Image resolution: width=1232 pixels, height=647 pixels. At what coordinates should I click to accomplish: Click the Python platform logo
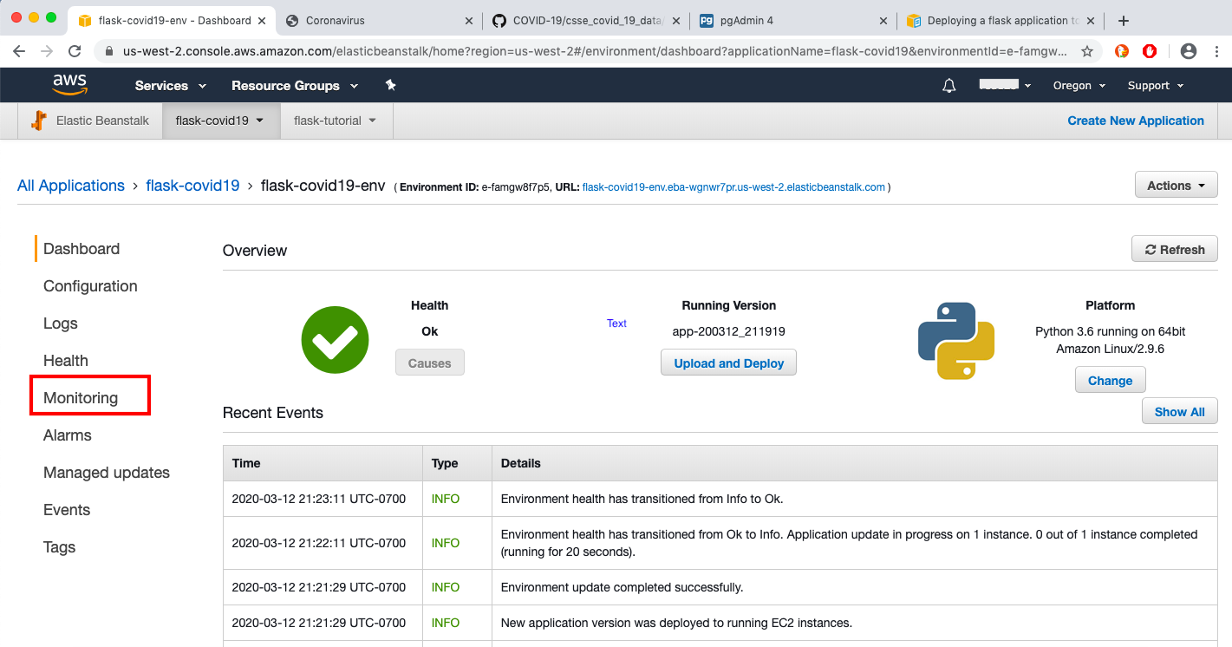coord(955,341)
